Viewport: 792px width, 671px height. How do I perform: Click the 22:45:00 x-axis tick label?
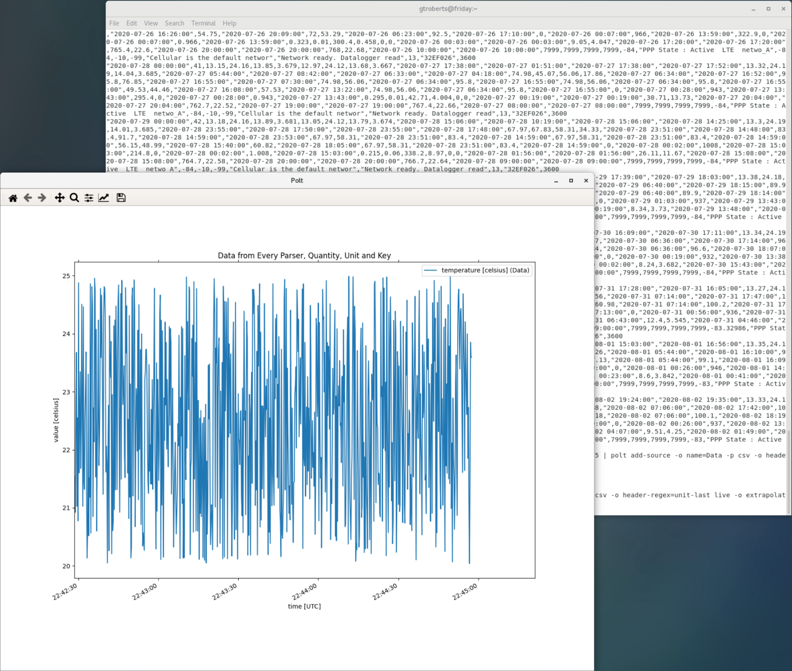(465, 592)
